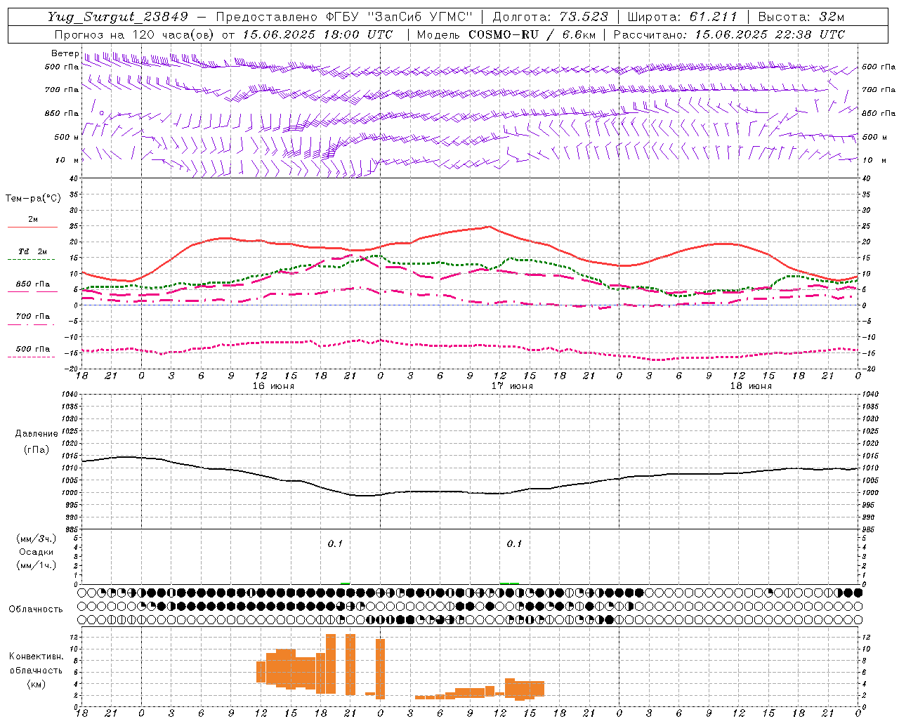The height and width of the screenshot is (719, 899).
Task: Click the '(гПа)' unit under Давление
Action: coord(36,450)
